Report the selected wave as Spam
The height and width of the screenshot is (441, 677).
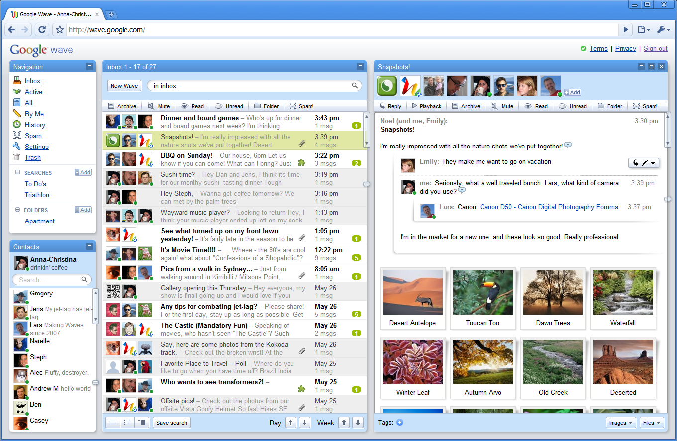[301, 106]
